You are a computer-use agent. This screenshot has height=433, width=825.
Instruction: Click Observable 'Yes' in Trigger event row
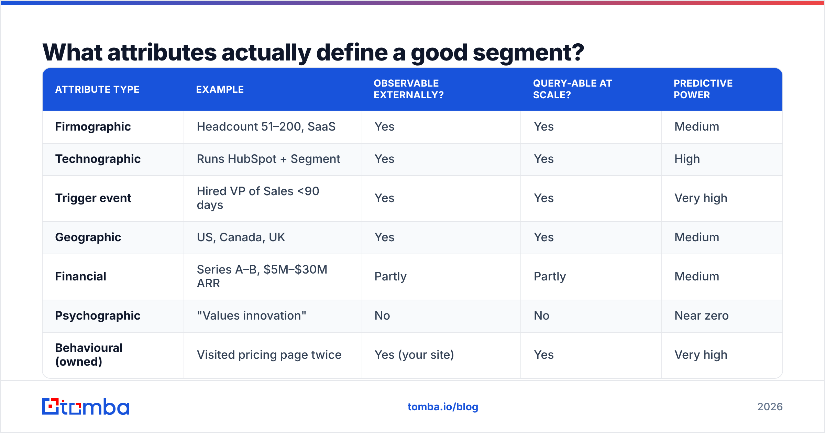click(384, 198)
